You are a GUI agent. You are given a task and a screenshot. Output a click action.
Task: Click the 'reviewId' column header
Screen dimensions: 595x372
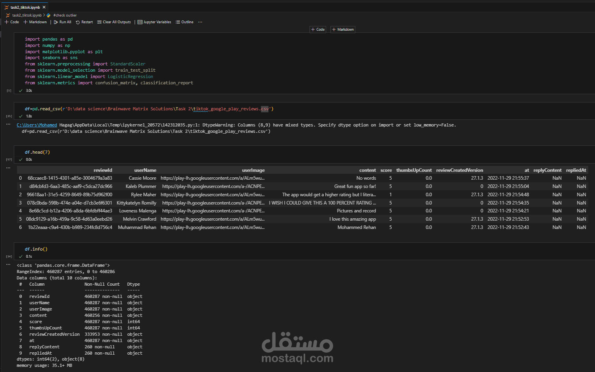click(x=103, y=170)
